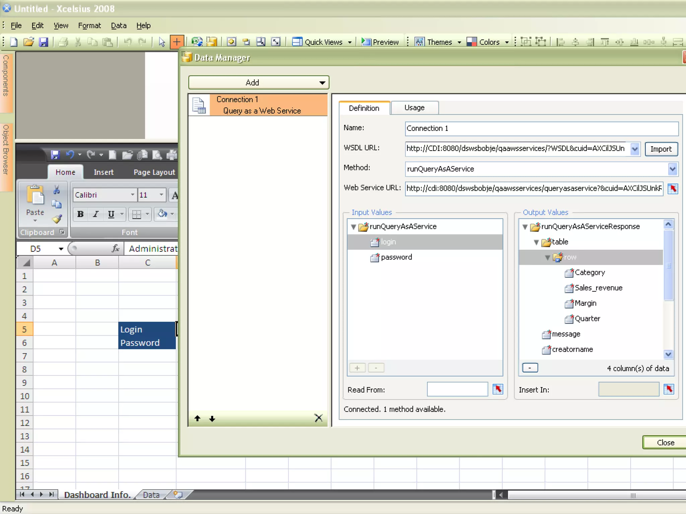The image size is (686, 514).
Task: Open the Data Manager toolbar icon
Action: pyautogui.click(x=212, y=42)
